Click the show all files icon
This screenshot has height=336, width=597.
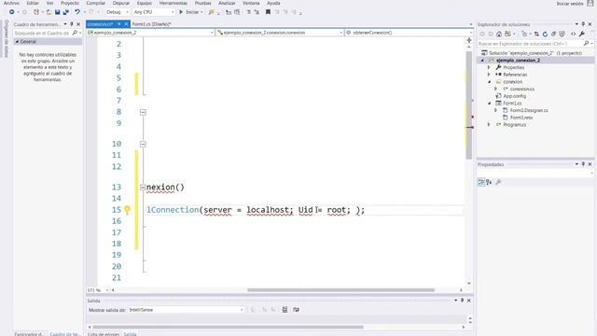(x=562, y=34)
